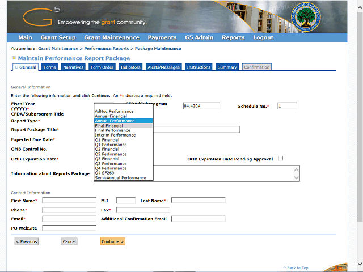The image size is (363, 272).
Task: Go to the Indicators tab
Action: (130, 67)
